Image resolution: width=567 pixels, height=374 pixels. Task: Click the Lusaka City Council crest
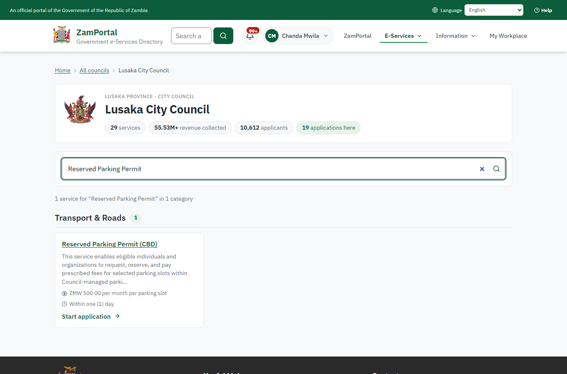click(80, 109)
